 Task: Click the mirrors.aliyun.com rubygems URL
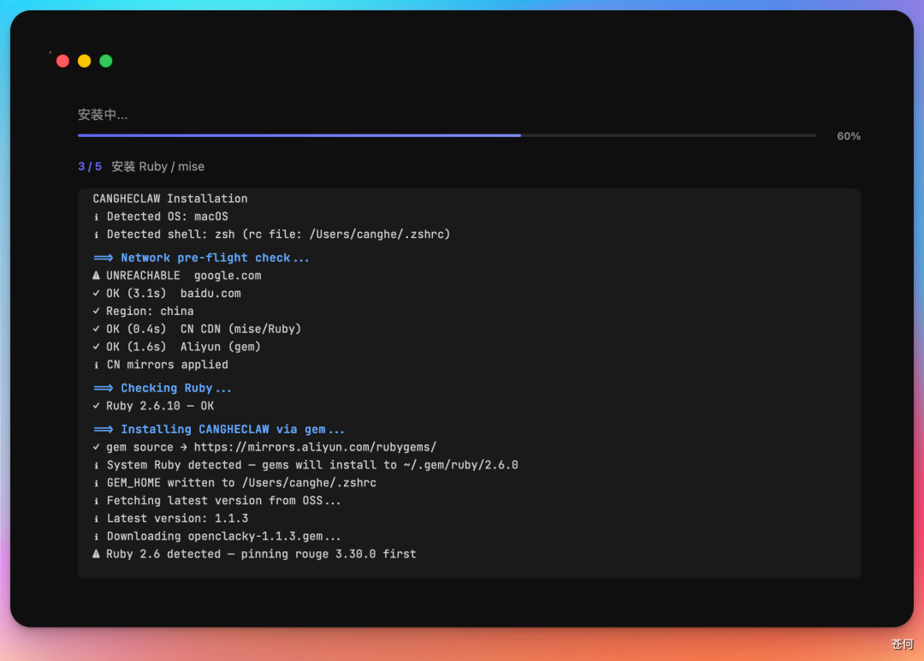pos(315,447)
